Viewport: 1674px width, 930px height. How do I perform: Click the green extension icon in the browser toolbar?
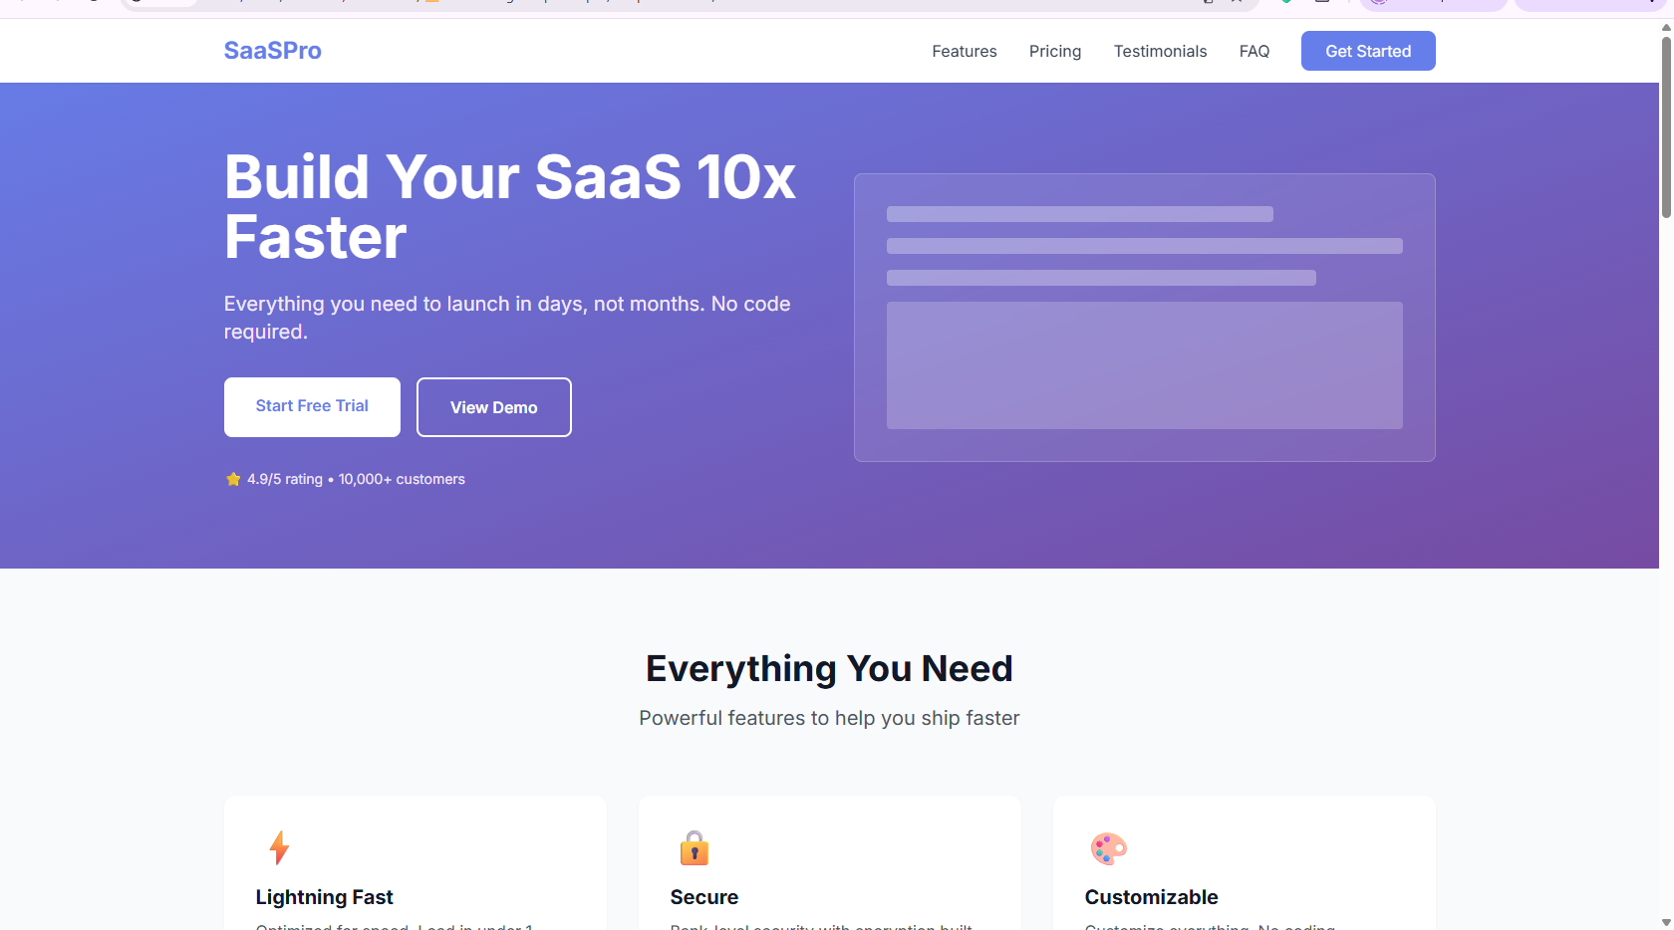[x=1285, y=3]
